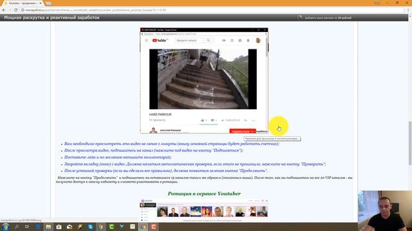412x231 pixels.
Task: Click the instruction line about the green 'Продолжить' button
Action: [x=166, y=171]
